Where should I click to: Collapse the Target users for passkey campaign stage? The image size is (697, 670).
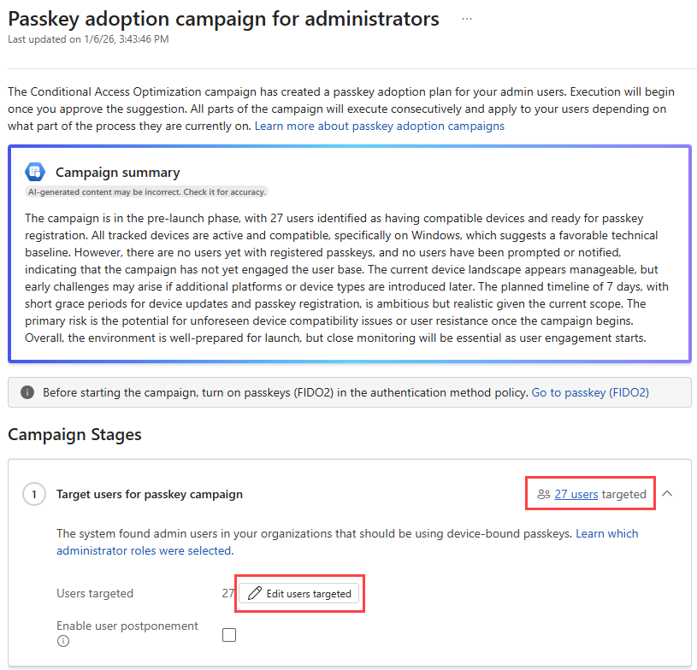pyautogui.click(x=668, y=493)
